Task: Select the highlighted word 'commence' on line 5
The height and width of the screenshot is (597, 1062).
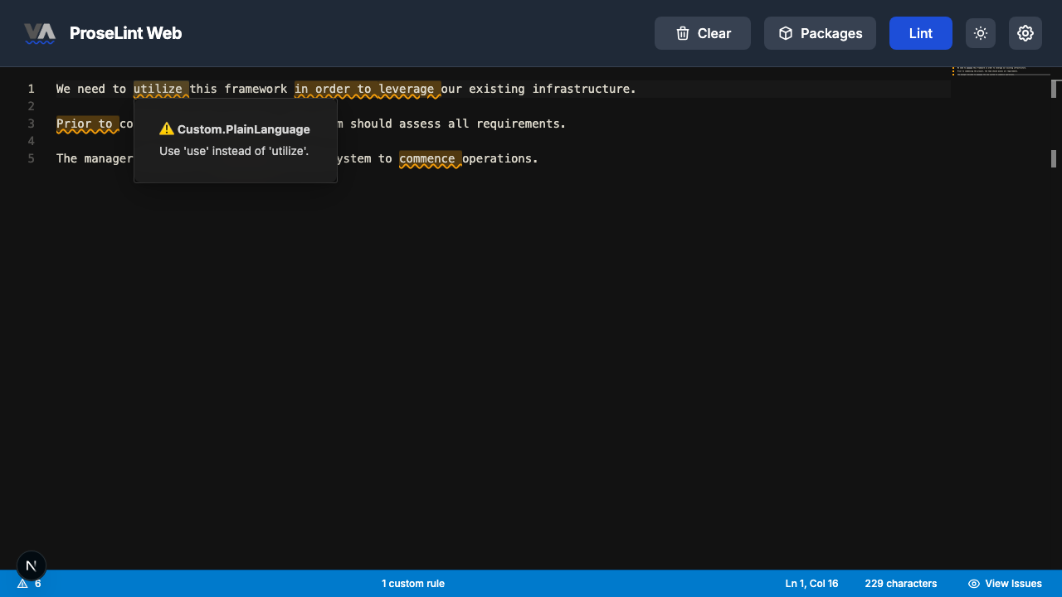Action: pos(429,158)
